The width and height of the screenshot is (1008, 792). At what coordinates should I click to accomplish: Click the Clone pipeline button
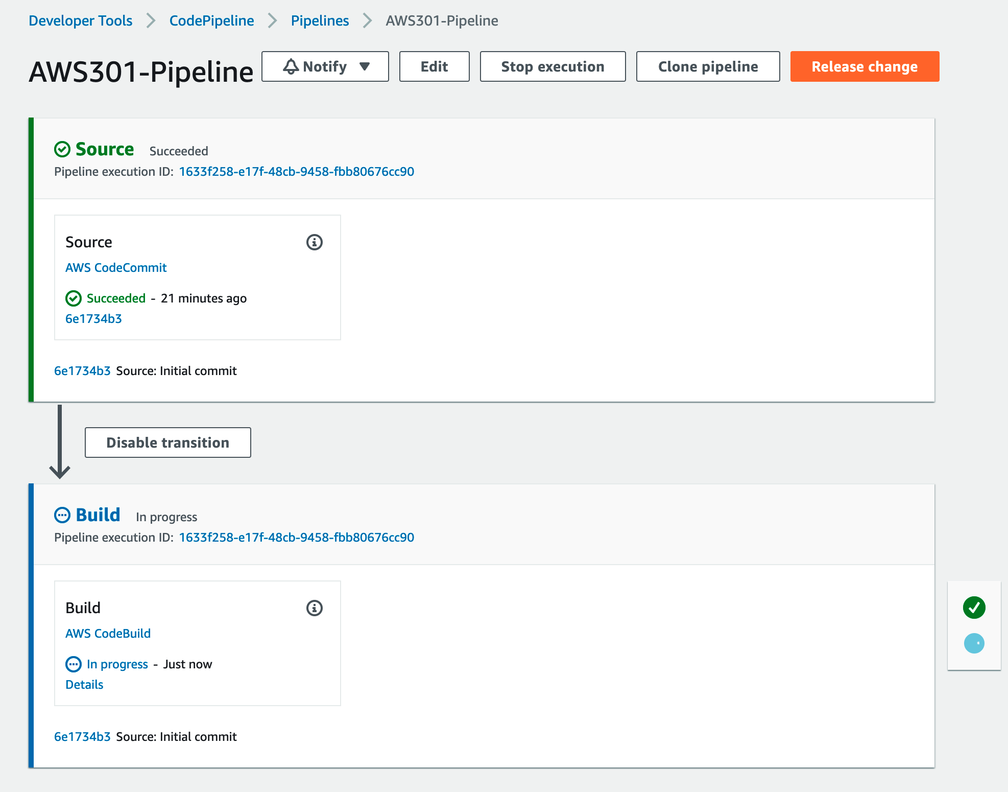pos(708,66)
